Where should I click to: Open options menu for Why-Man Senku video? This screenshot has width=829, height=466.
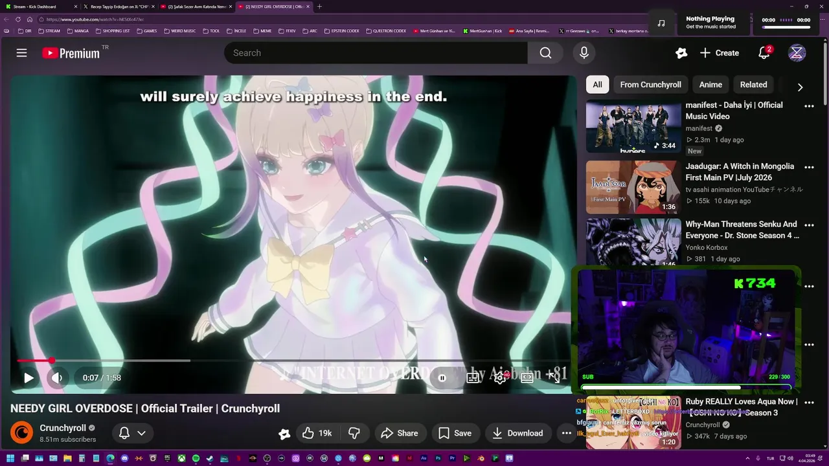(x=809, y=225)
